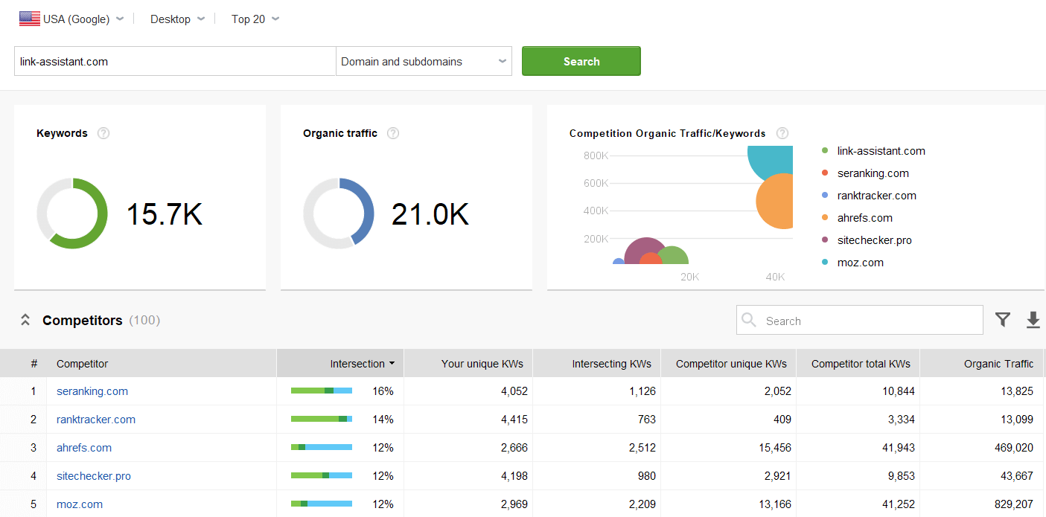Toggle ranktracker.com legend dot in chart

pos(825,196)
